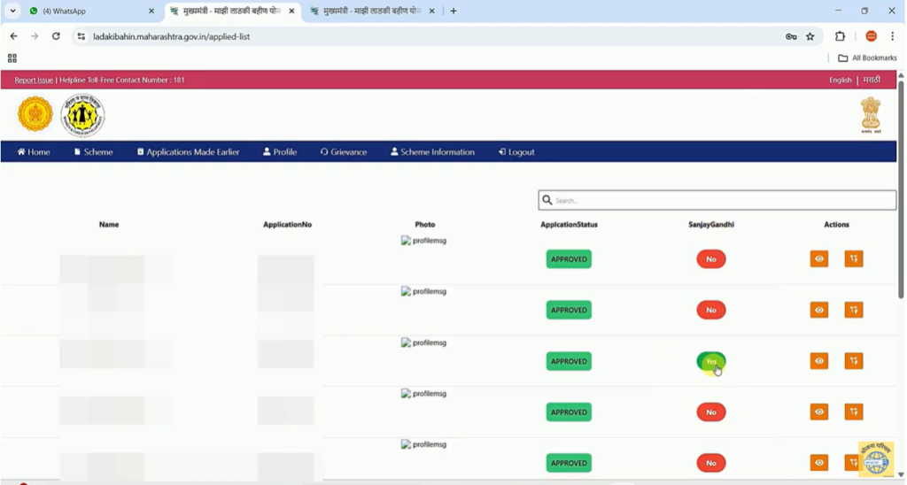This screenshot has width=907, height=485.
Task: Open the apps grid icon in bookmarks bar
Action: 12,58
